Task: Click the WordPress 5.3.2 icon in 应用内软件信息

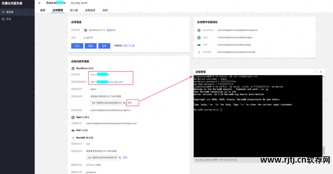Action: tap(73, 68)
